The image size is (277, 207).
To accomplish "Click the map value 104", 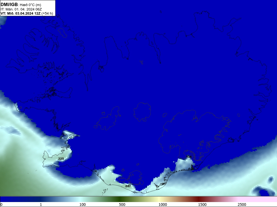I will point(189,157).
